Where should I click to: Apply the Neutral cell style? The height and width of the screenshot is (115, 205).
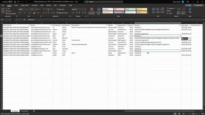[x=142, y=9]
